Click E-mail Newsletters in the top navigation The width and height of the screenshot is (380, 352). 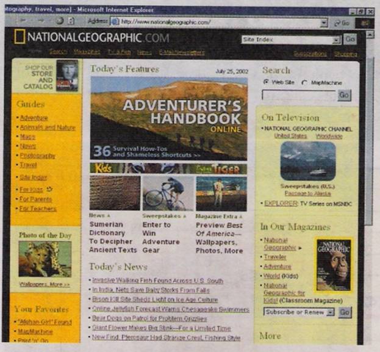point(182,52)
